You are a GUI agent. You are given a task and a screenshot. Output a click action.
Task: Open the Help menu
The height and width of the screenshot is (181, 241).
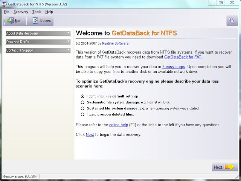click(x=49, y=12)
